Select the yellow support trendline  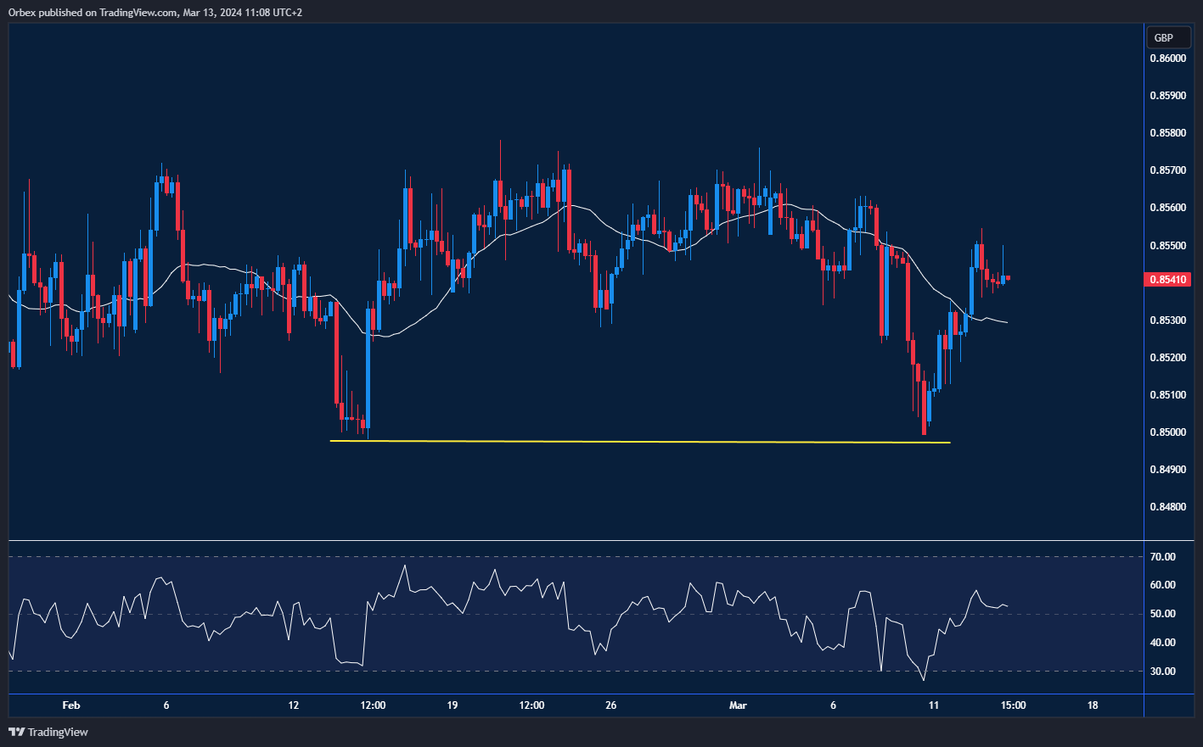637,441
